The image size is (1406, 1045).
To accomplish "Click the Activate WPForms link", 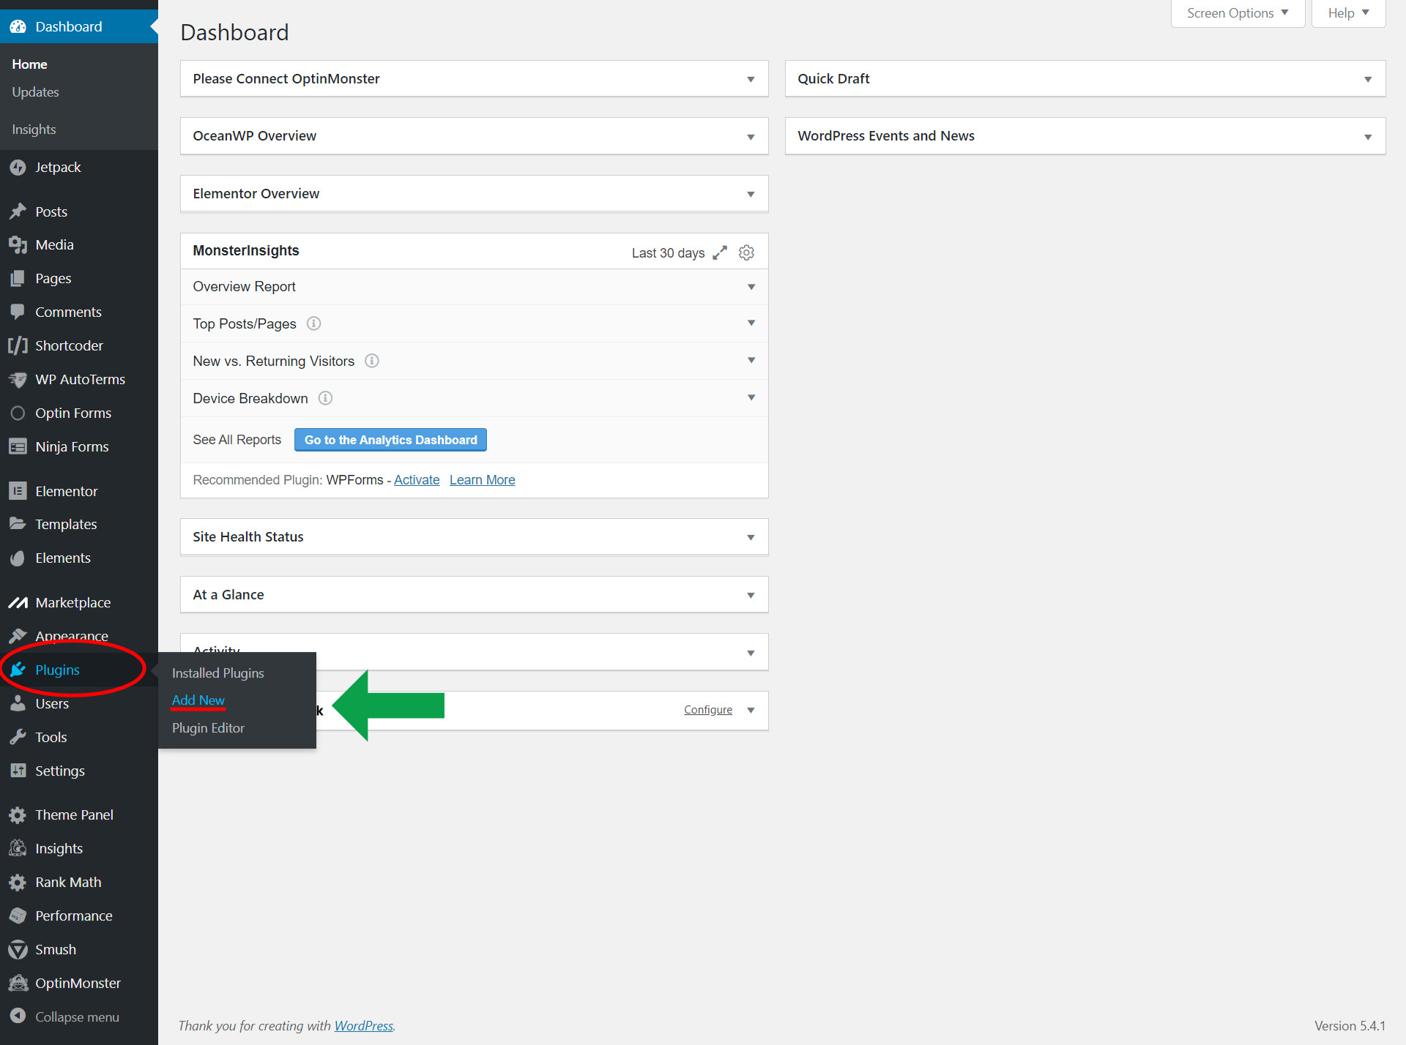I will [x=417, y=480].
